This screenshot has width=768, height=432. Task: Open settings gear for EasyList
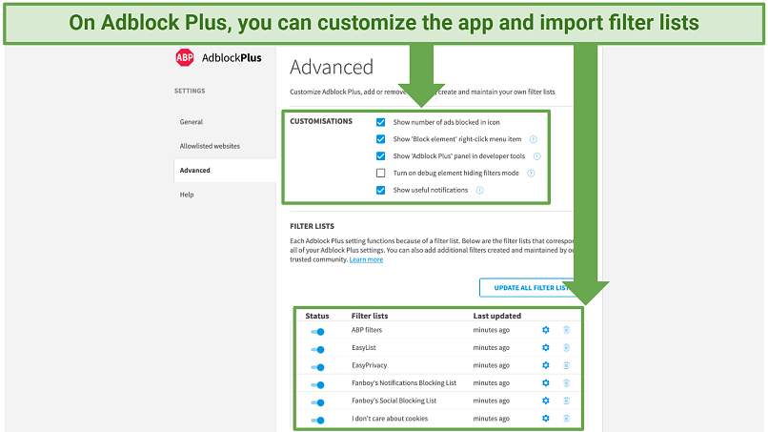(546, 348)
